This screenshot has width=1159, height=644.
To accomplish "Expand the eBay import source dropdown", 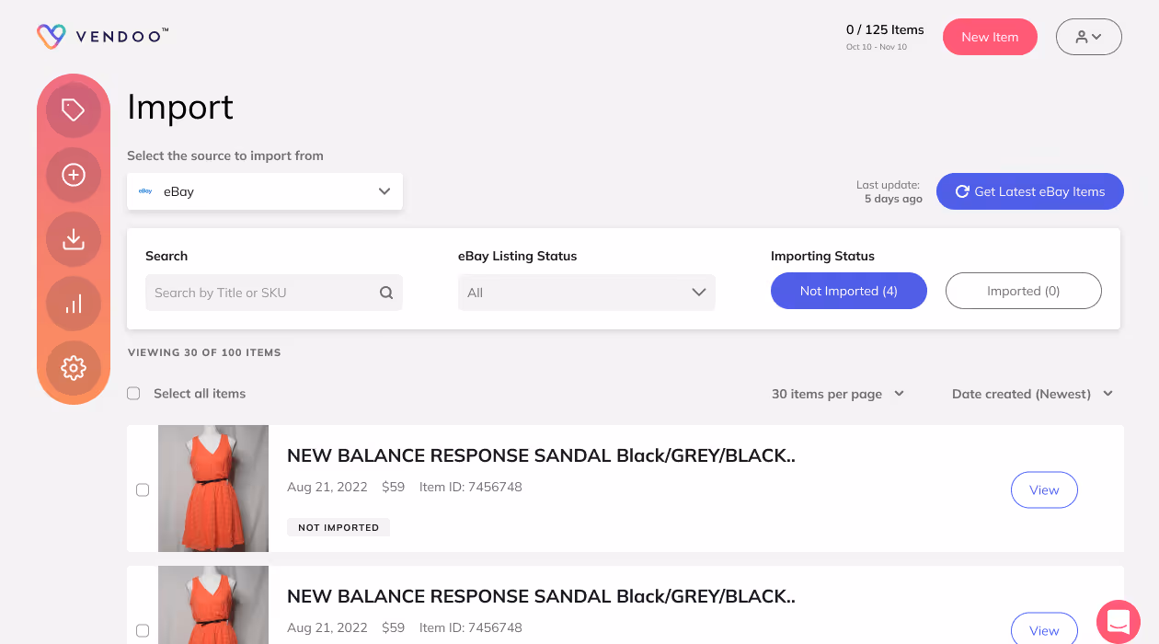I will [x=265, y=191].
